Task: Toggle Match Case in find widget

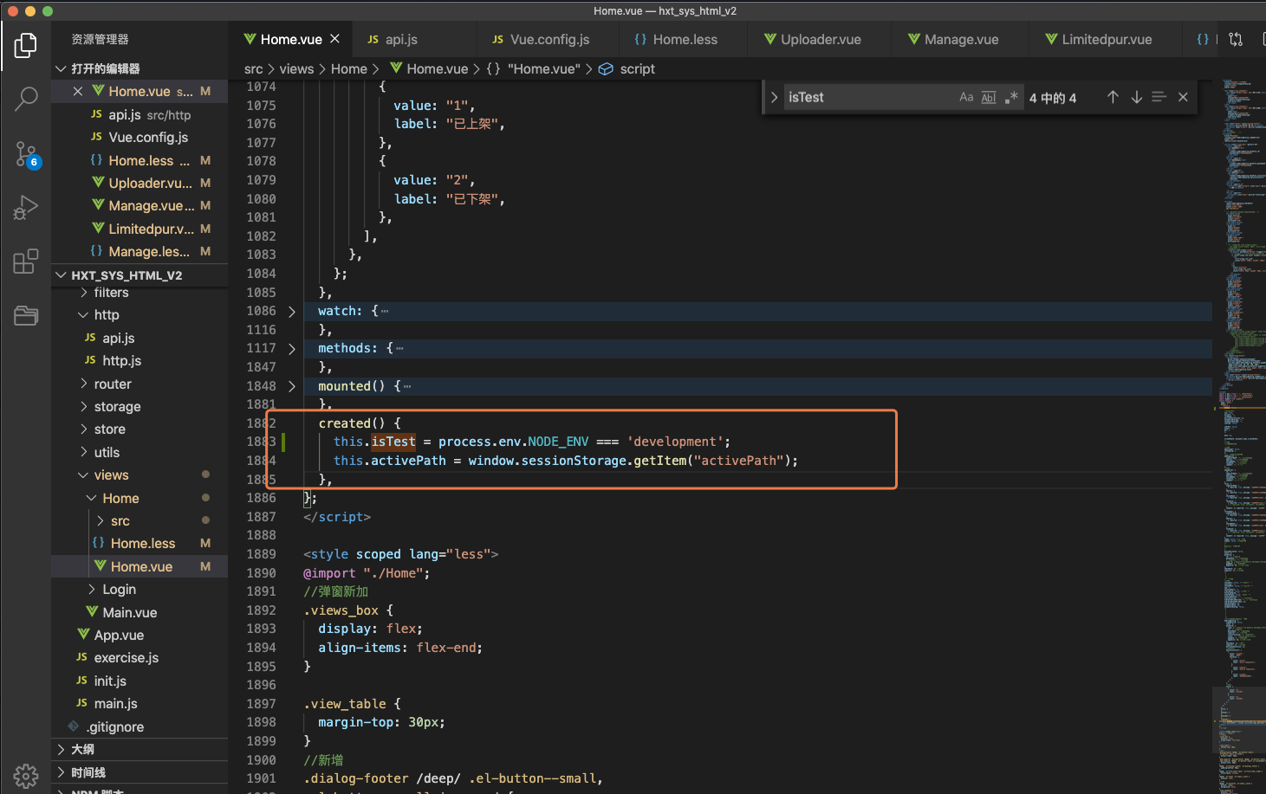Action: (966, 97)
